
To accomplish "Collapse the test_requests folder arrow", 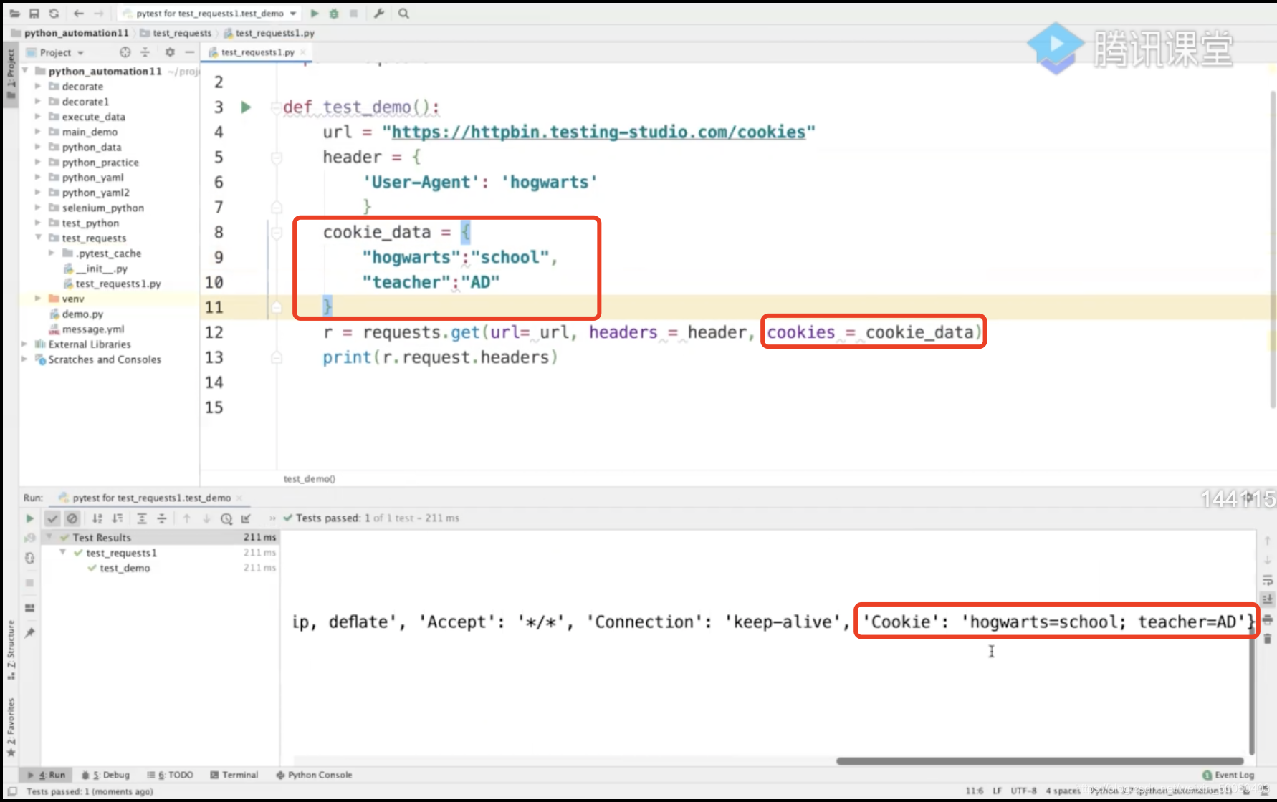I will tap(38, 238).
